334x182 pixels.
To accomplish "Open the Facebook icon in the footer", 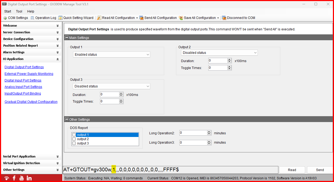I will coord(14,178).
